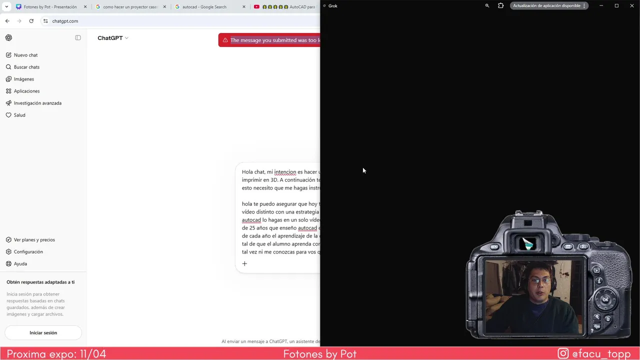The width and height of the screenshot is (640, 360).
Task: Click the plus attach button in message box
Action: pos(244,263)
